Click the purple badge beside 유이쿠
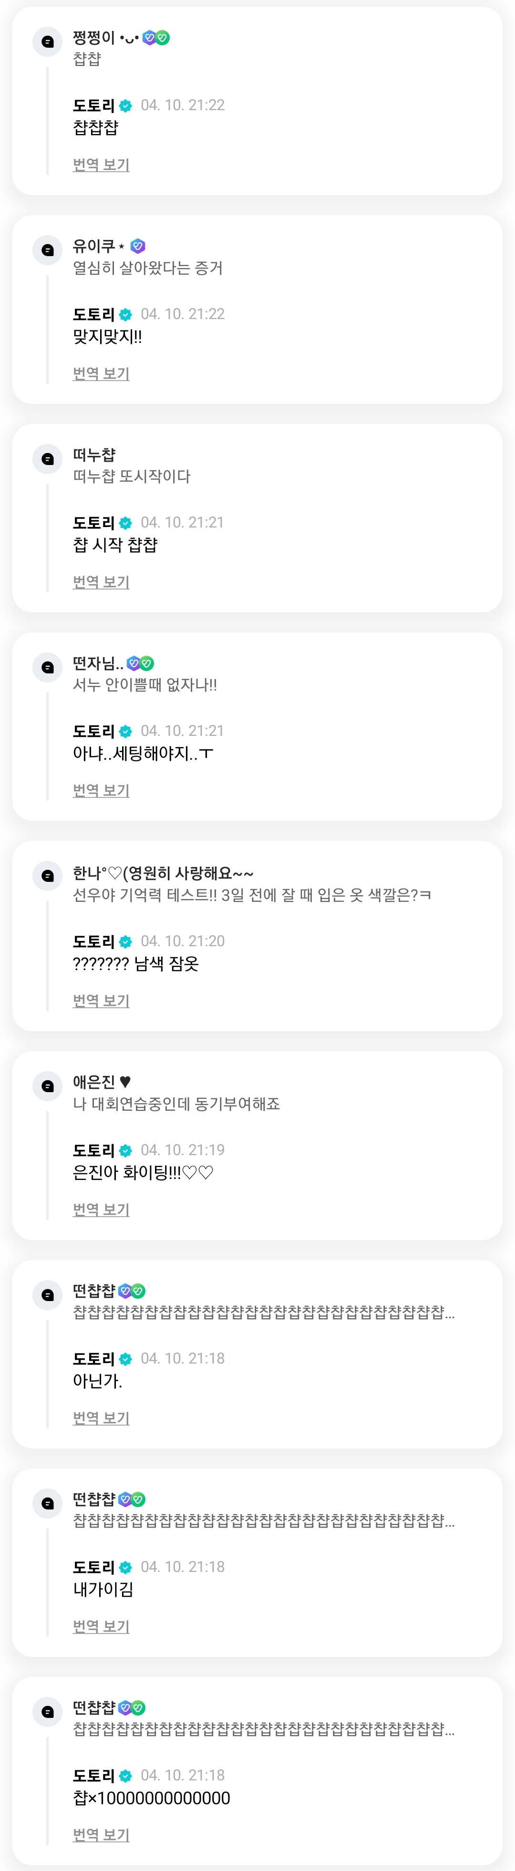Image resolution: width=515 pixels, height=1871 pixels. (137, 246)
